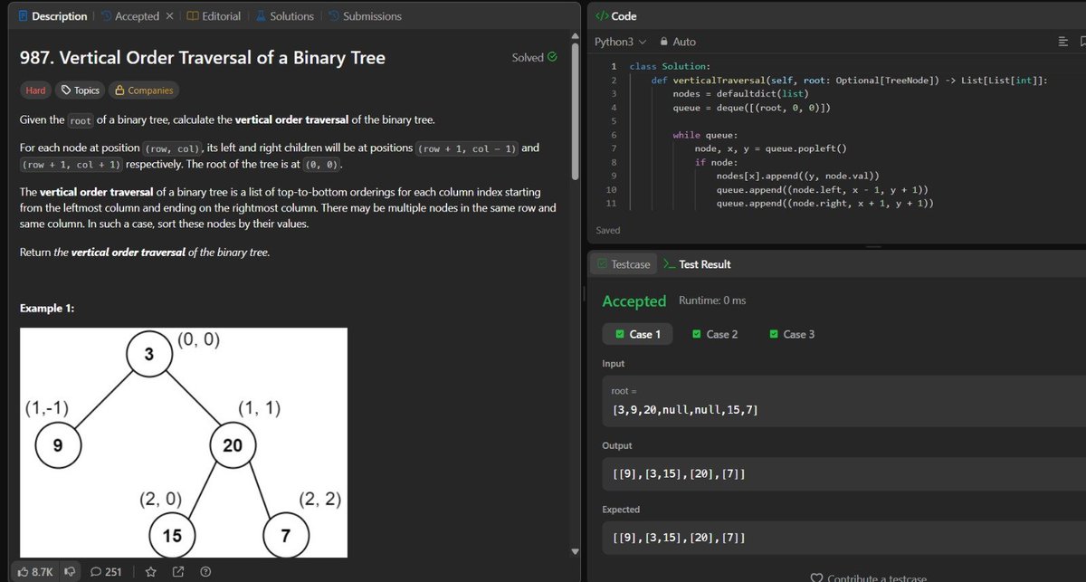
Task: Select Case 1 test case
Action: tap(638, 334)
